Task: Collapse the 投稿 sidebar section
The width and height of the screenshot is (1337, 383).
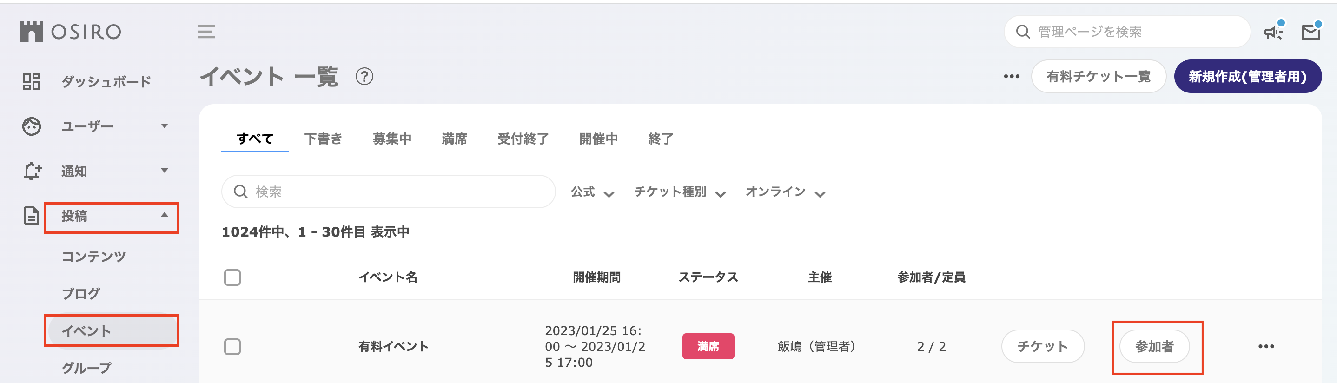Action: [x=112, y=216]
